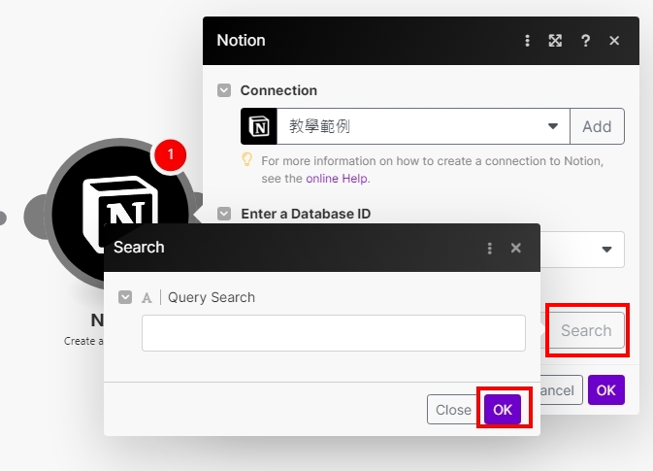Click the expand to fullscreen icon in Notion panel
The height and width of the screenshot is (471, 653).
pos(555,41)
